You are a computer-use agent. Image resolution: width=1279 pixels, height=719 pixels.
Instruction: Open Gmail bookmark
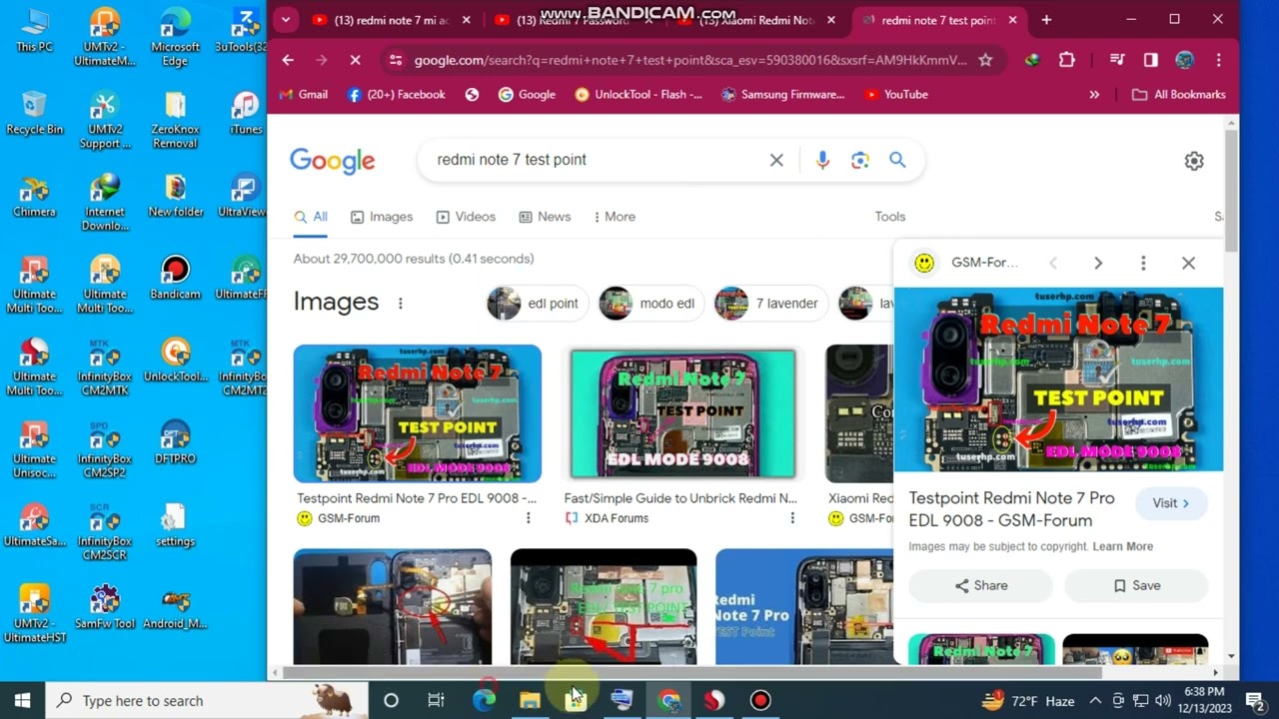tap(303, 94)
